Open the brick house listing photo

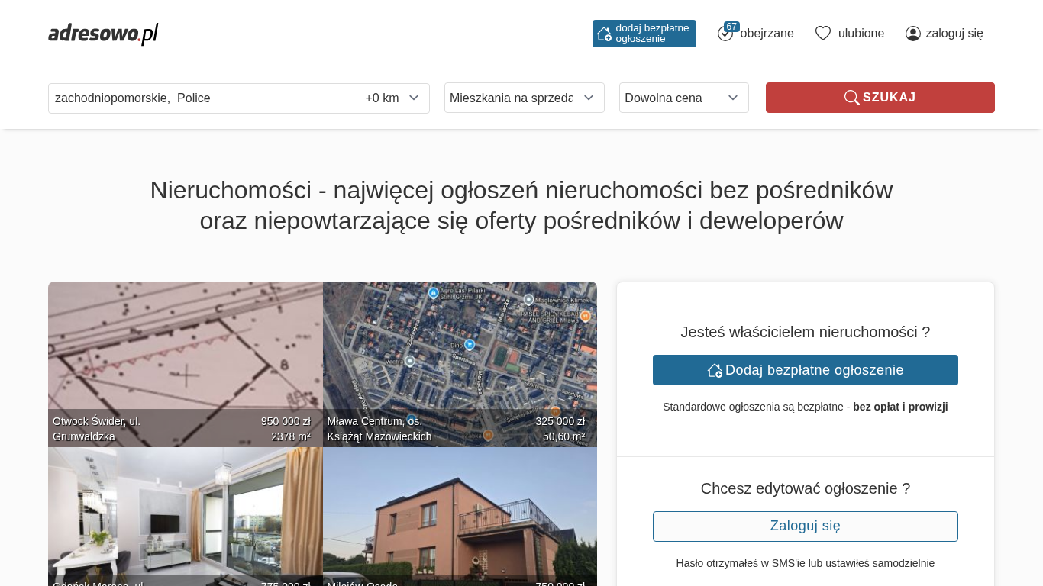click(460, 511)
